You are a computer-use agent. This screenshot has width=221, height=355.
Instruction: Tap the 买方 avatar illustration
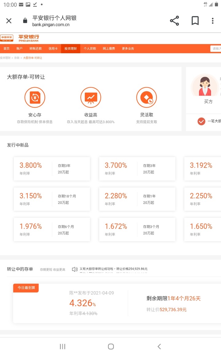[x=205, y=85]
